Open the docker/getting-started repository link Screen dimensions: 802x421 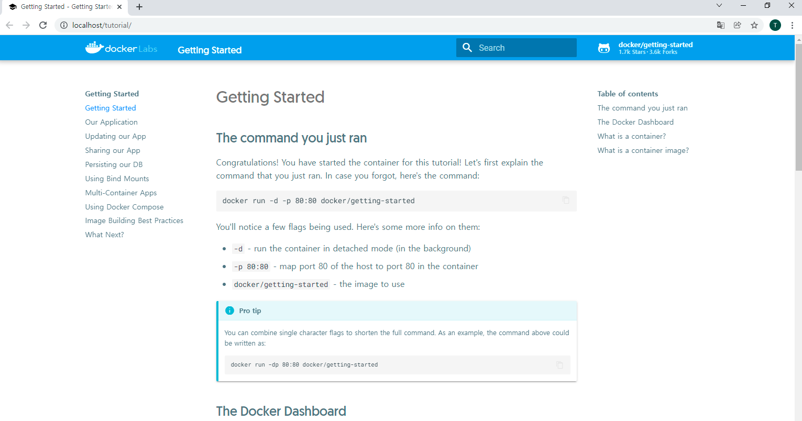(645, 48)
